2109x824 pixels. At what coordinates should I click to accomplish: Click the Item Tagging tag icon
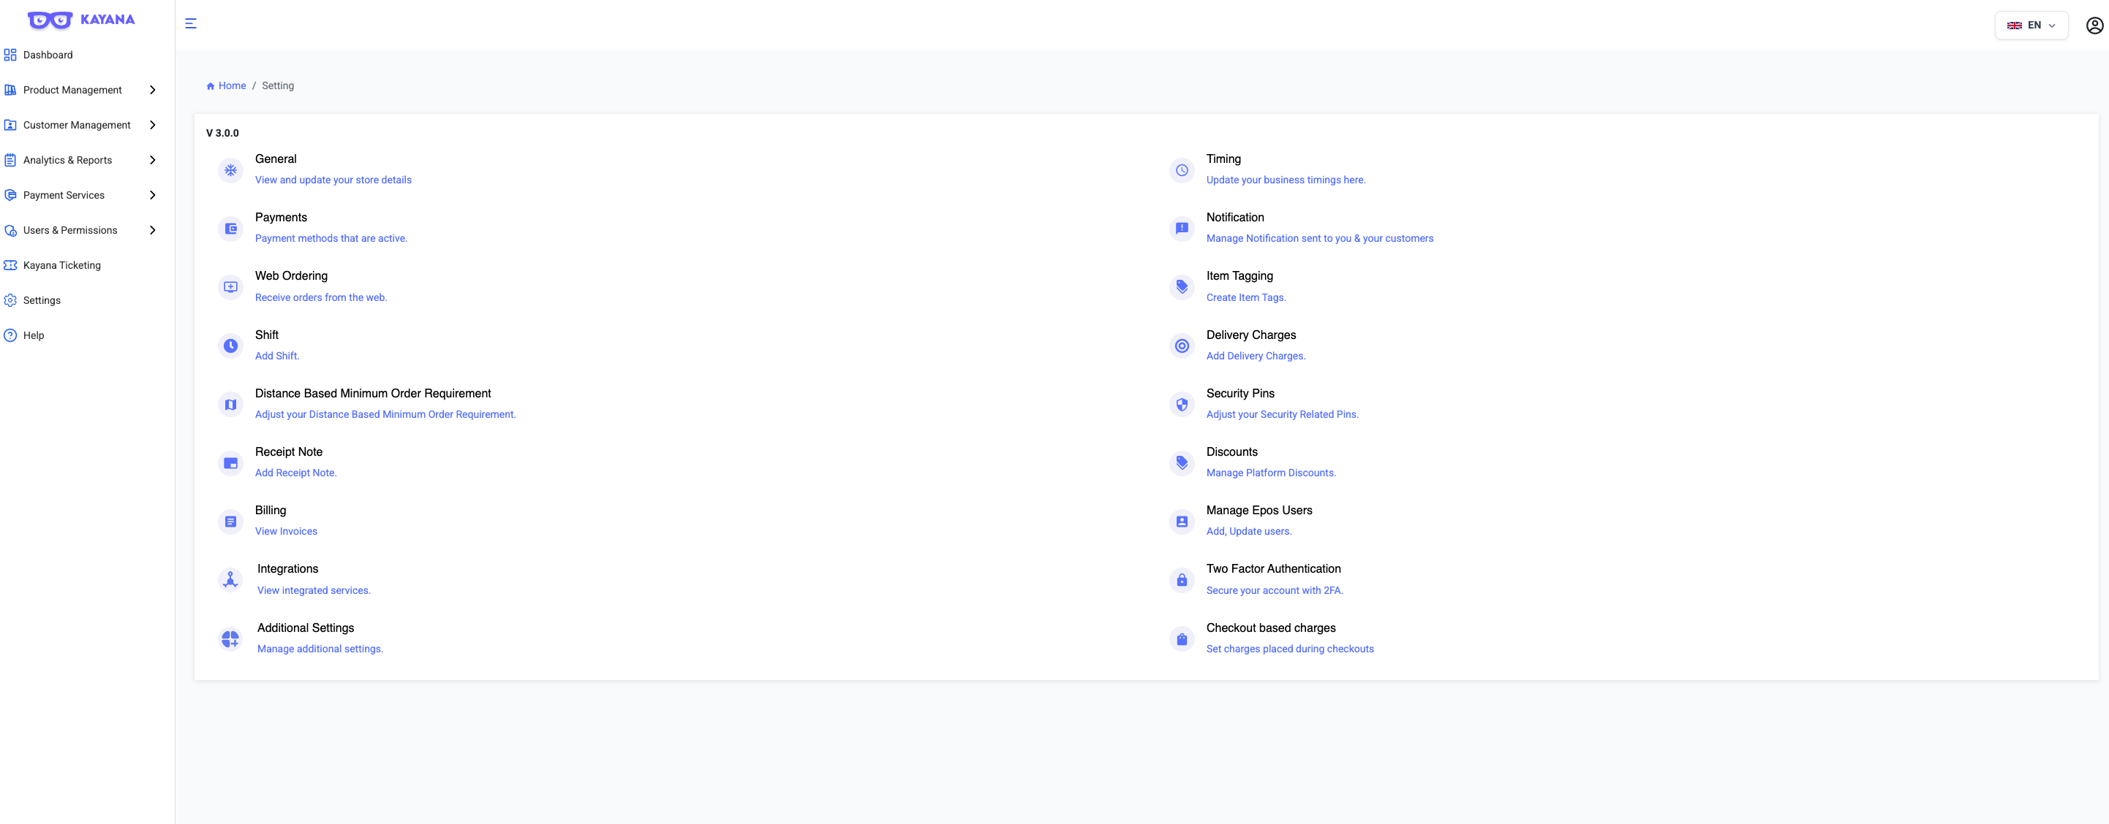pos(1182,287)
